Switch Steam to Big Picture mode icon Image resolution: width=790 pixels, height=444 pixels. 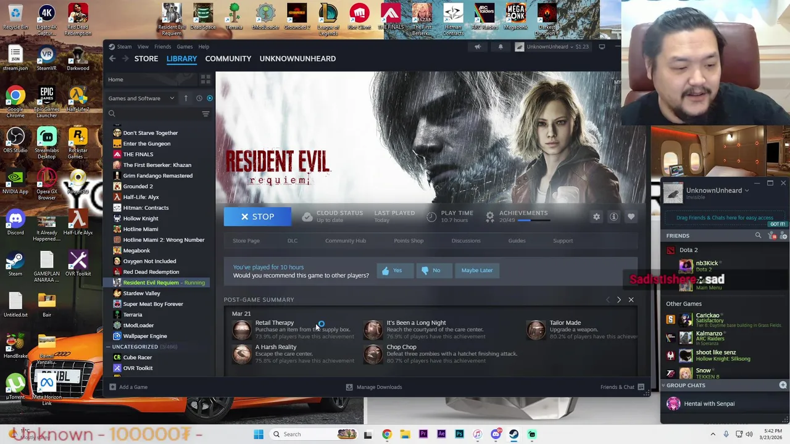coord(602,47)
